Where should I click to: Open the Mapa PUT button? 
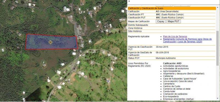174,21
